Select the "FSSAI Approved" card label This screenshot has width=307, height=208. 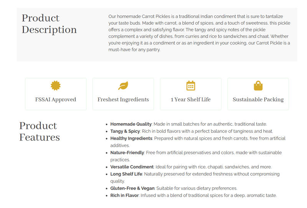coord(56,99)
